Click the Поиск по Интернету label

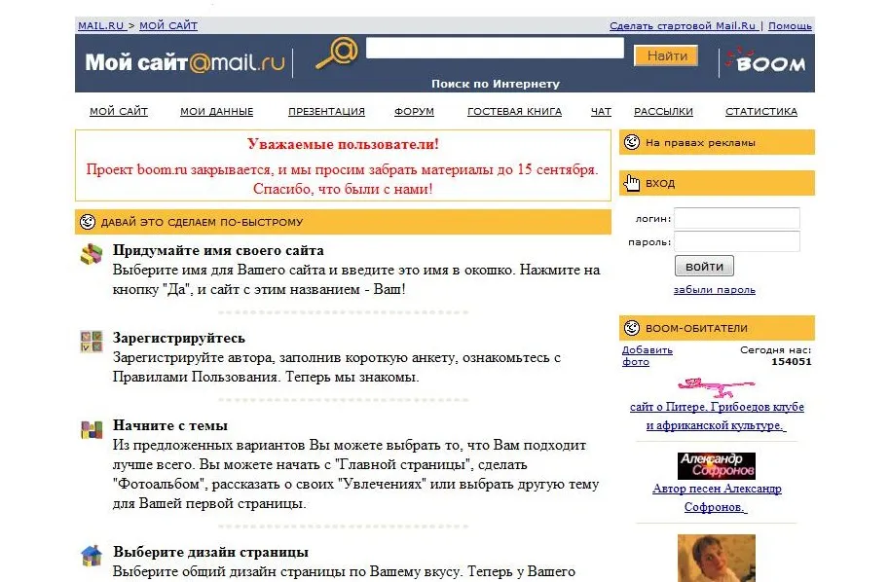[x=496, y=84]
